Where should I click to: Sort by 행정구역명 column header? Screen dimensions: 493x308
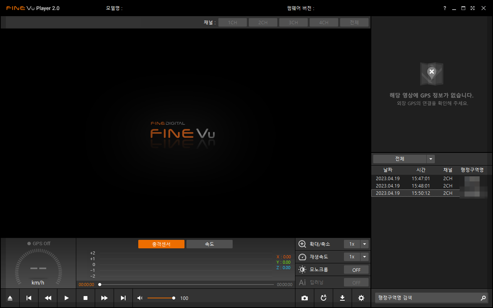[472, 170]
